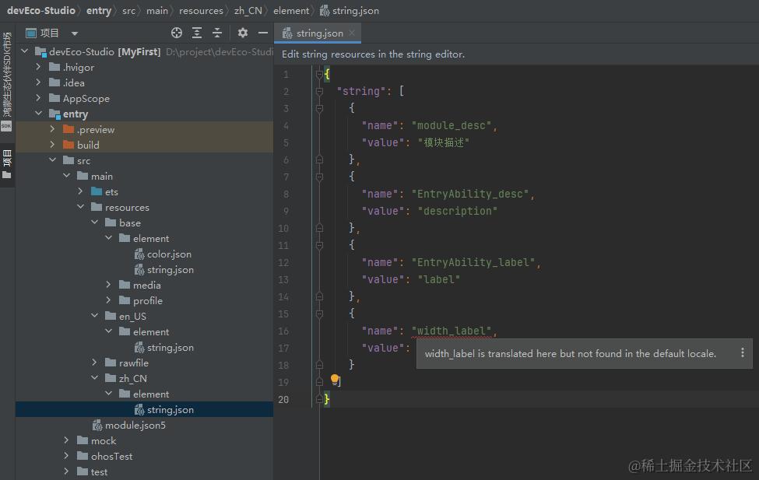The image size is (759, 480).
Task: Expand the mock folder
Action: (67, 440)
